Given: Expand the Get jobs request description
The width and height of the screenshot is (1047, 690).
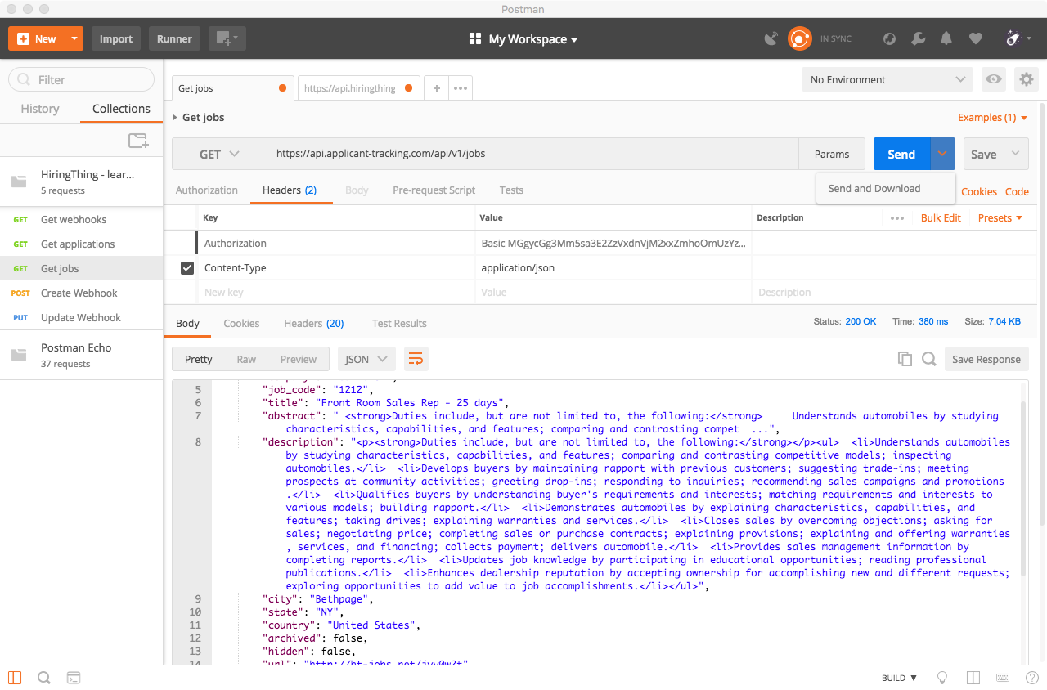Looking at the screenshot, I should (x=175, y=118).
